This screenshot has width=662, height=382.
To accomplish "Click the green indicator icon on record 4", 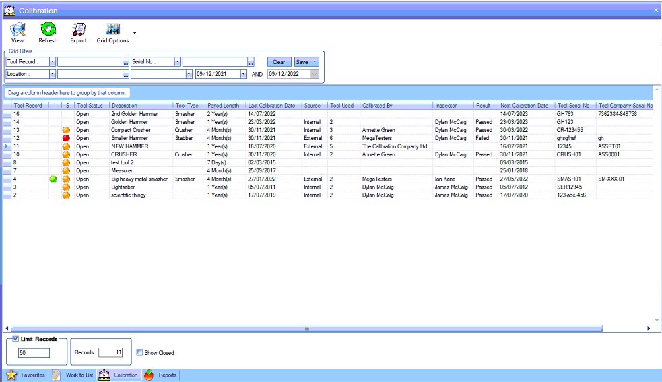I will pos(53,179).
